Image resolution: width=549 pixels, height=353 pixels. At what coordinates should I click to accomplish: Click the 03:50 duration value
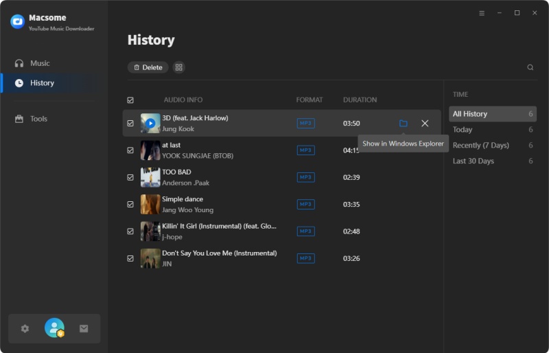(351, 124)
